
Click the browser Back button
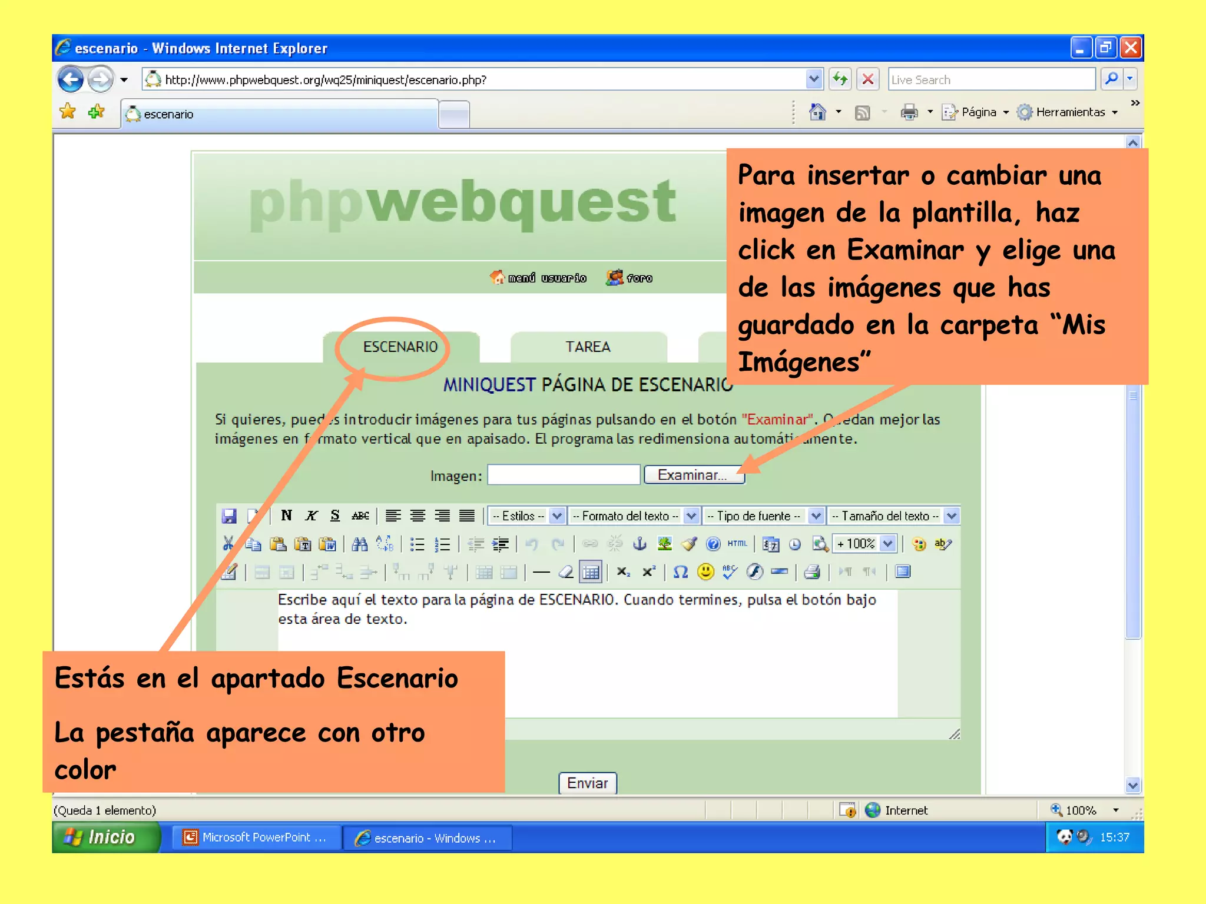point(71,79)
